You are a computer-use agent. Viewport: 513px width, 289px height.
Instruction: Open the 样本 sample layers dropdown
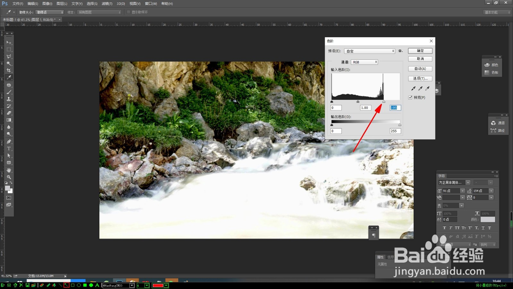click(99, 12)
